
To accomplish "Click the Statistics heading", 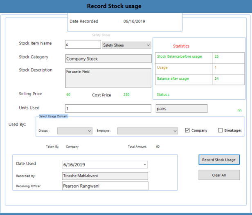I will (x=181, y=46).
